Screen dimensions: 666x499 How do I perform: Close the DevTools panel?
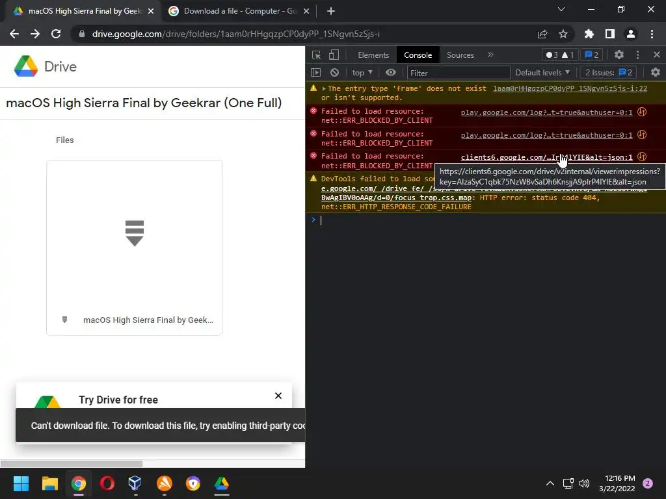coord(657,55)
